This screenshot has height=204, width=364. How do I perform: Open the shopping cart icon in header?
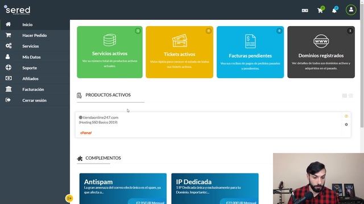[320, 10]
